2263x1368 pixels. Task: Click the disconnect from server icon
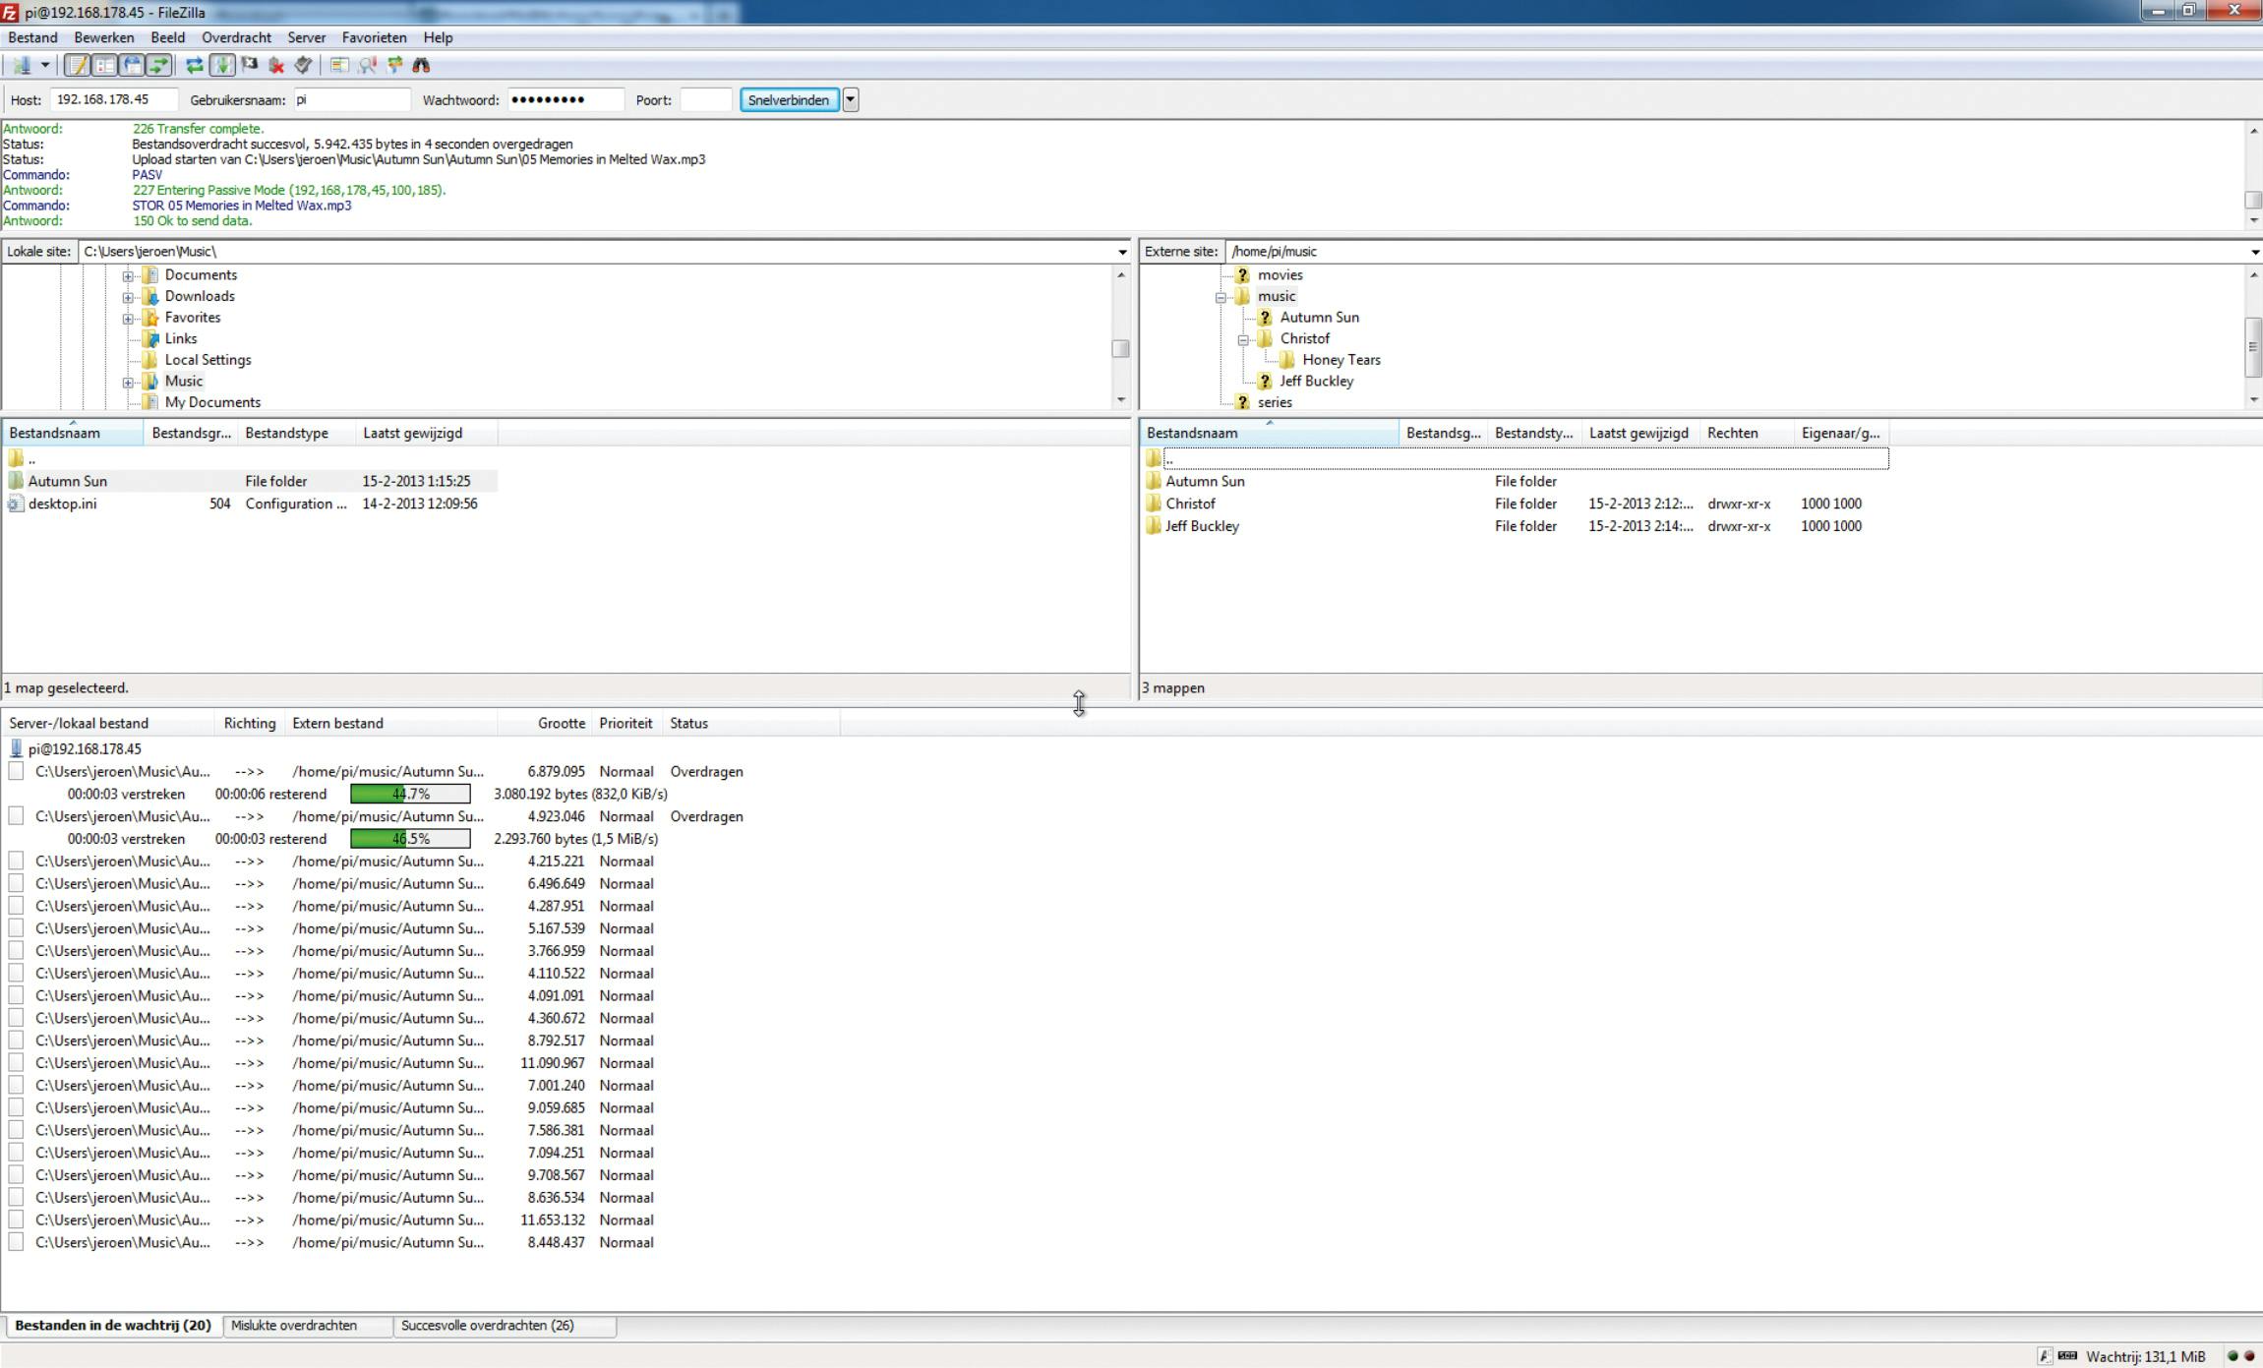coord(276,65)
